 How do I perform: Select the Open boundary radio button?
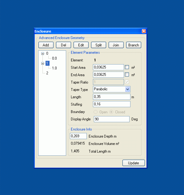tap(95, 112)
